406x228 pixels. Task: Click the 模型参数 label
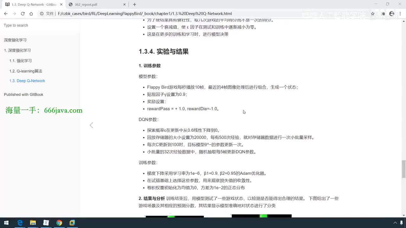click(x=148, y=77)
